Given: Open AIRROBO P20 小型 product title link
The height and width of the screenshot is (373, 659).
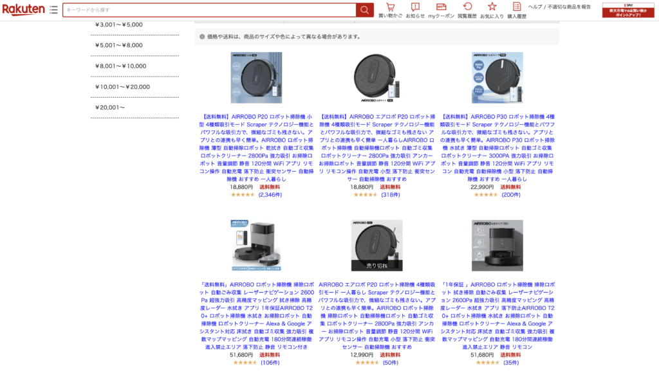Looking at the screenshot, I should coord(256,148).
